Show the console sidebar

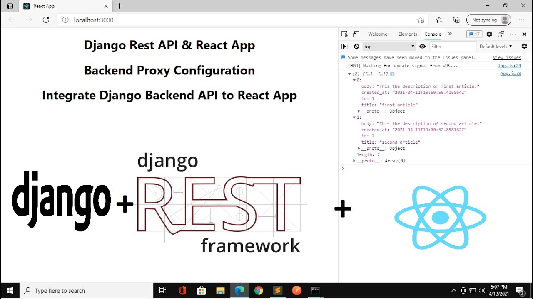click(344, 47)
